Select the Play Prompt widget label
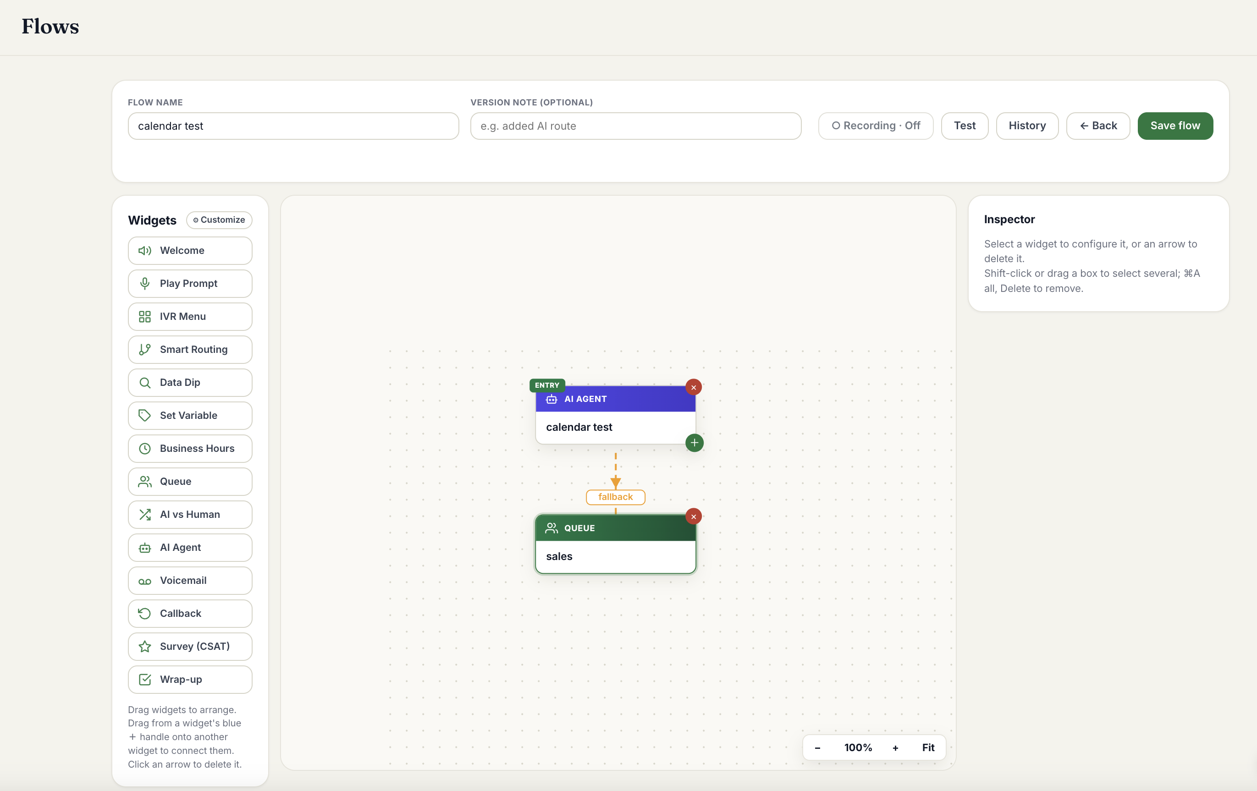1257x791 pixels. click(x=188, y=283)
